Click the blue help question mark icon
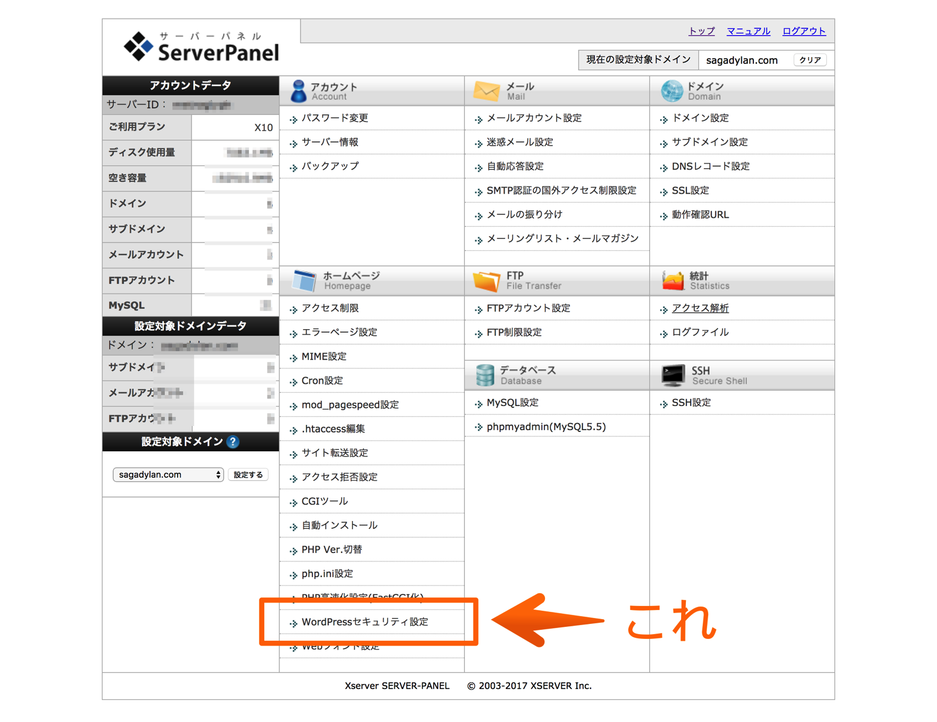 (233, 442)
